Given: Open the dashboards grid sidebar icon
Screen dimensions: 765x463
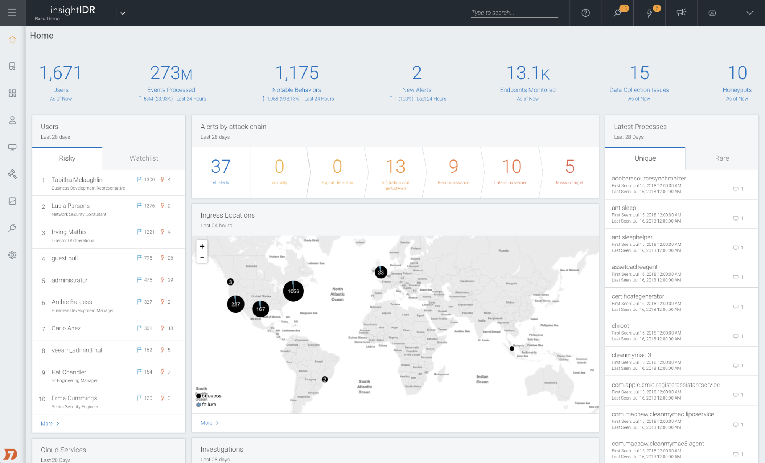Looking at the screenshot, I should point(12,93).
